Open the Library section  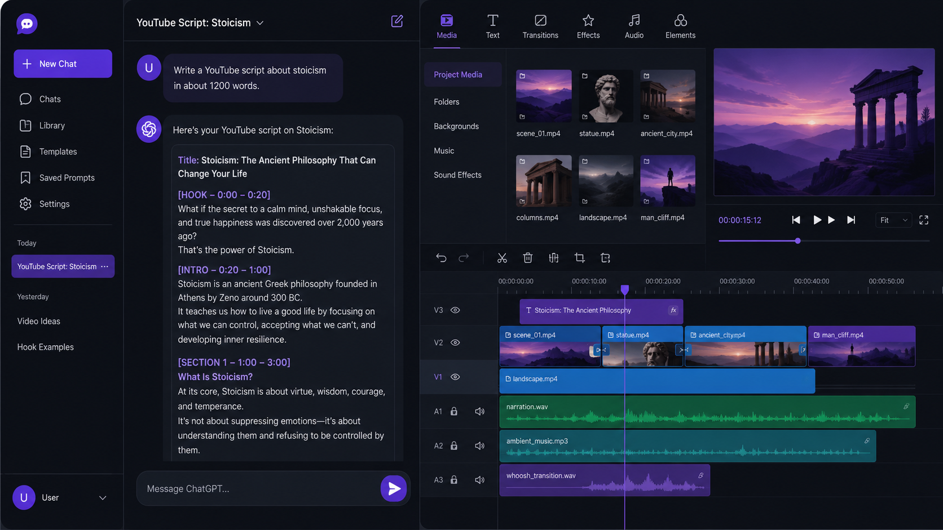click(42, 126)
